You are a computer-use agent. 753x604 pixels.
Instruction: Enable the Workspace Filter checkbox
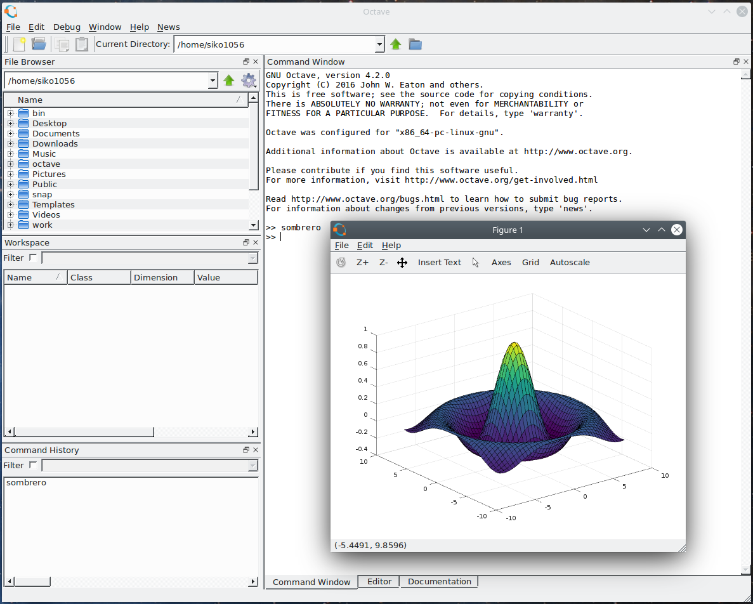point(33,258)
